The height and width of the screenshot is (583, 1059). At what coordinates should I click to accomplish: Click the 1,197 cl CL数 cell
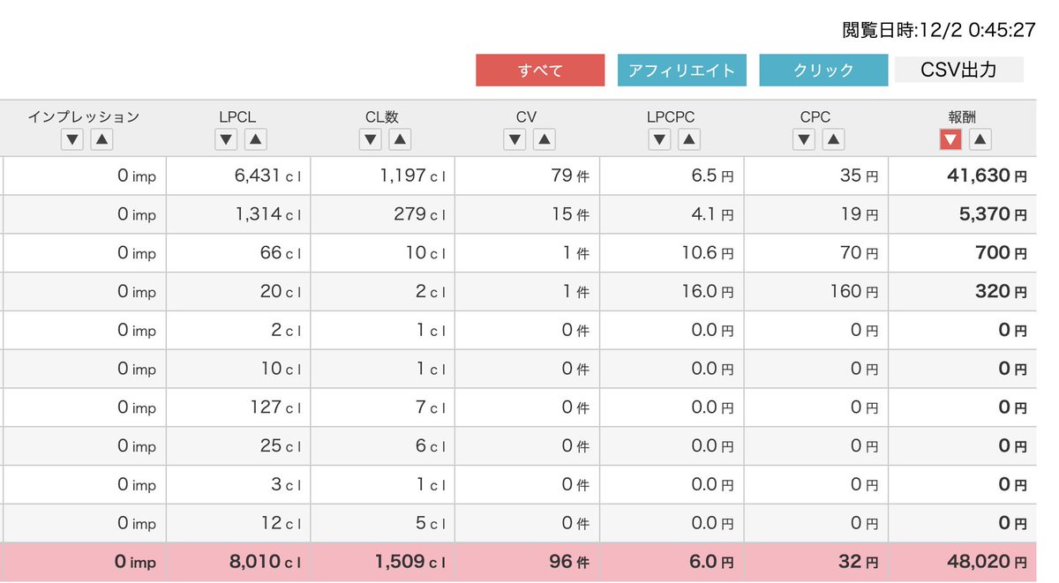click(383, 176)
